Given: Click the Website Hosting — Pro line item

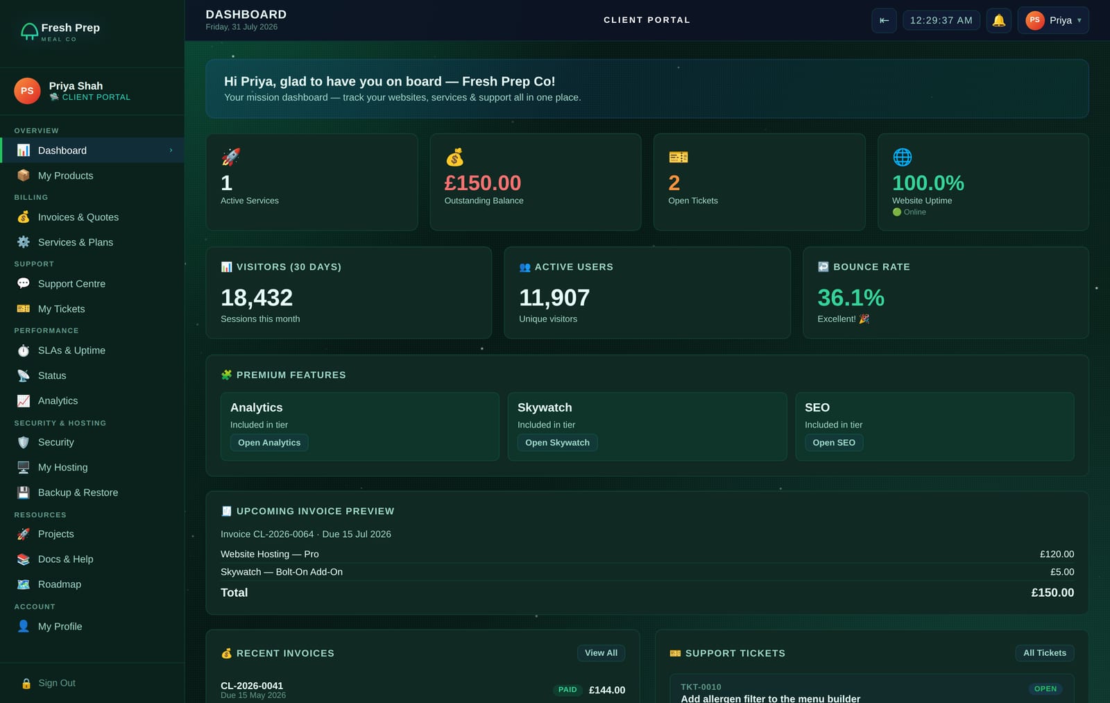Looking at the screenshot, I should [647, 554].
